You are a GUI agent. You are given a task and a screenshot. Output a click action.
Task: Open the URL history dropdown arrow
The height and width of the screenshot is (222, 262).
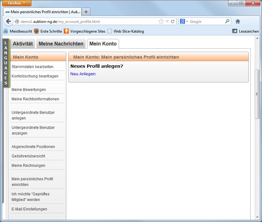point(167,22)
